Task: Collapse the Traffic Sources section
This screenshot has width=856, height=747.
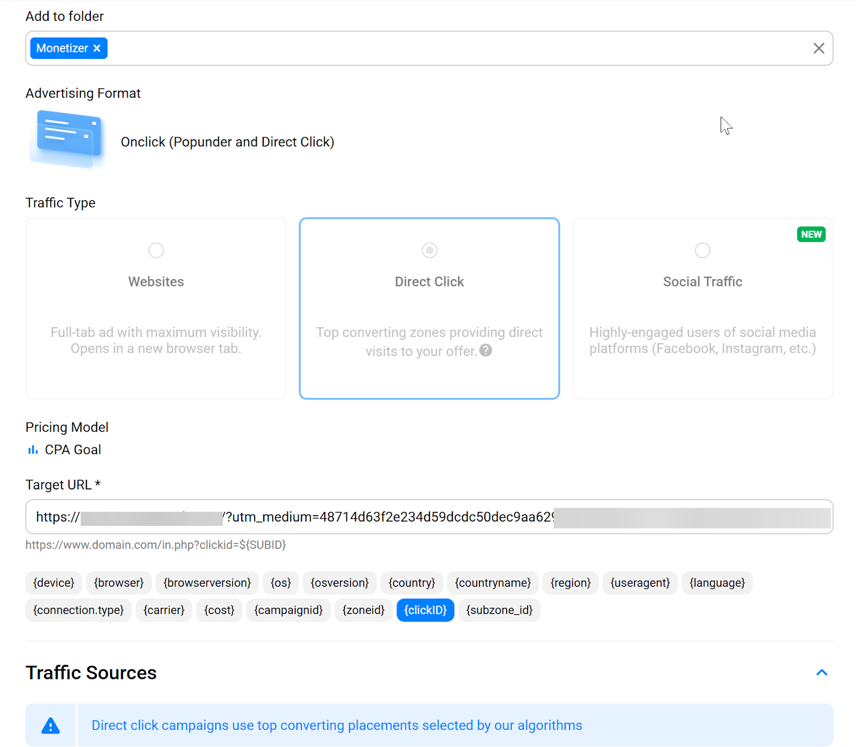Action: [x=821, y=673]
